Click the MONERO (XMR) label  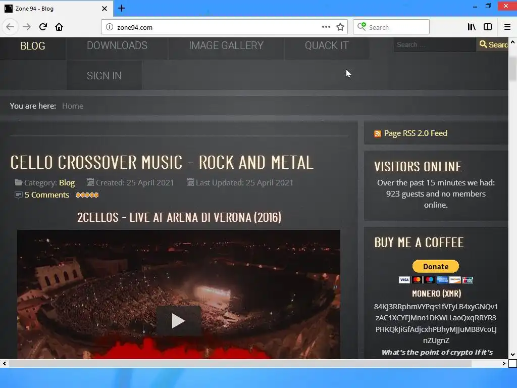coord(437,294)
